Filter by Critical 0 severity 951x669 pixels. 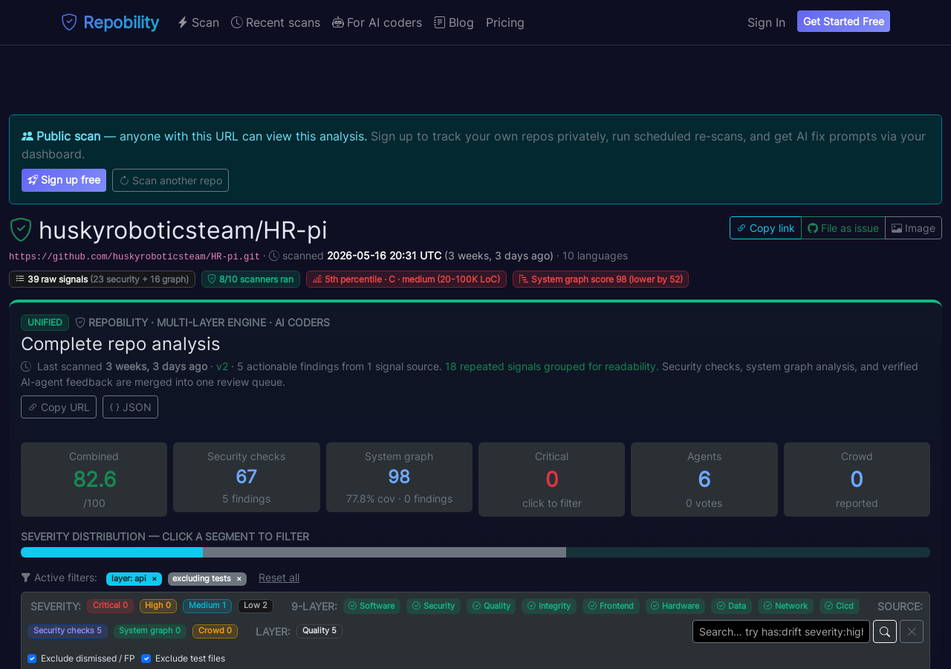click(x=110, y=606)
